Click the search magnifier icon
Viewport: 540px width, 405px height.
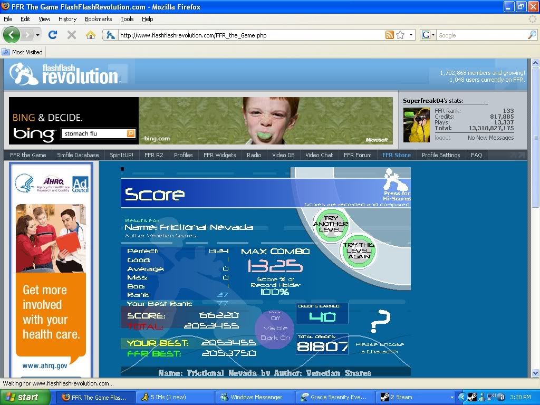click(532, 35)
